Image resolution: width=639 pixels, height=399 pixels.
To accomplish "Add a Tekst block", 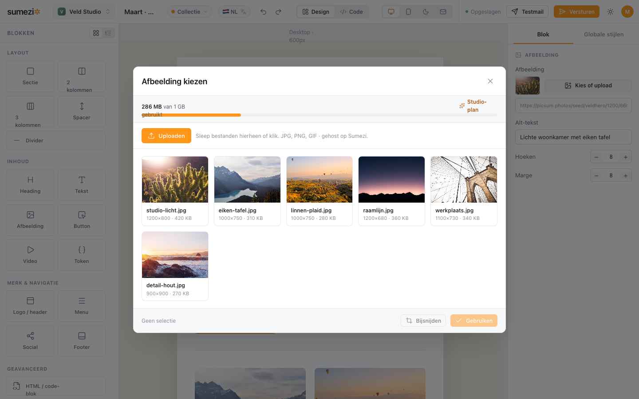I will coord(82,185).
